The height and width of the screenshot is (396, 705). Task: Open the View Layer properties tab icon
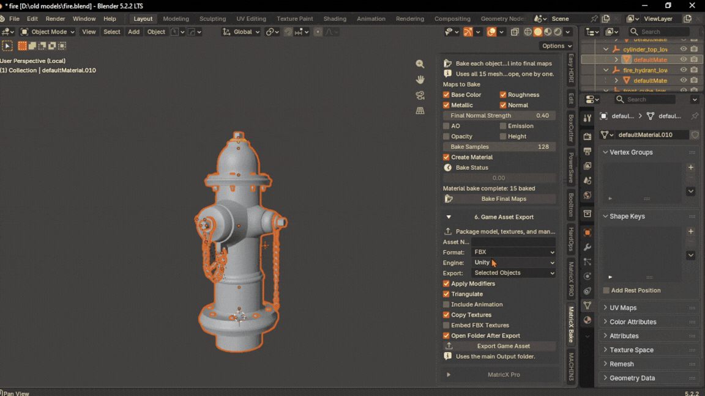click(x=587, y=166)
